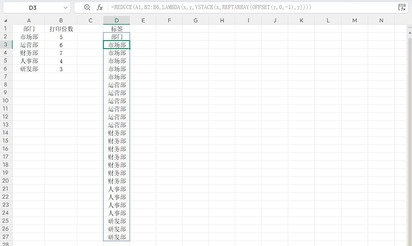Select column D by its header
The width and height of the screenshot is (412, 246).
pyautogui.click(x=117, y=20)
